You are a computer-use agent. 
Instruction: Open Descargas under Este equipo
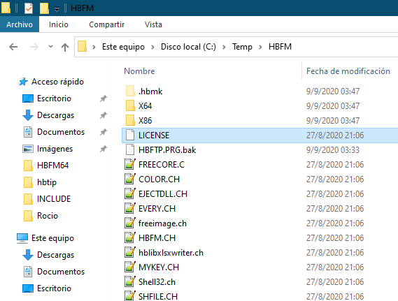tap(55, 255)
